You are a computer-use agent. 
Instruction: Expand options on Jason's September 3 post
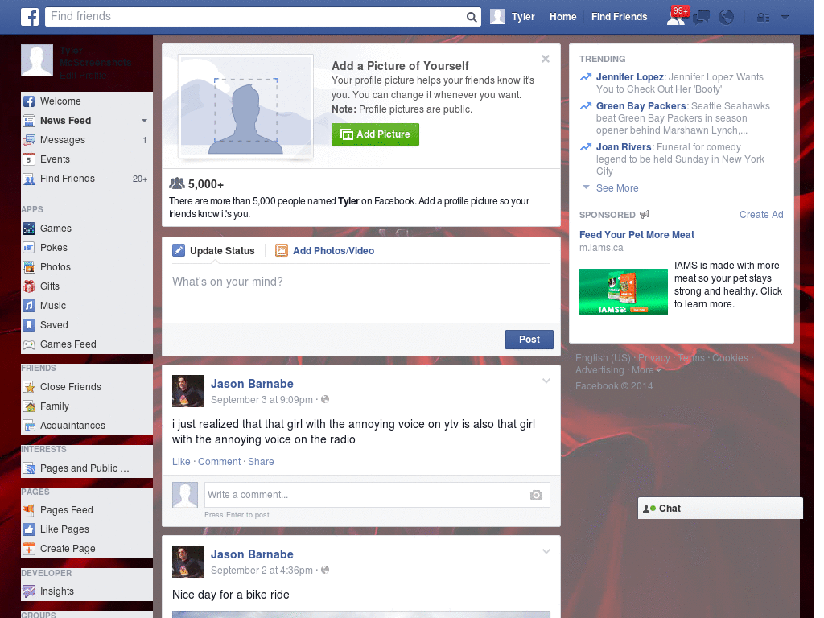click(546, 381)
